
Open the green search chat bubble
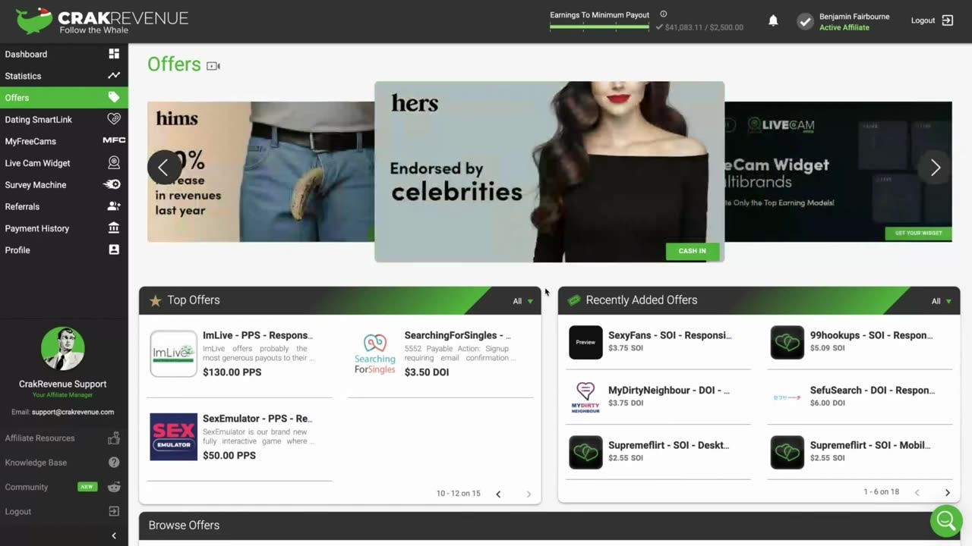click(945, 521)
